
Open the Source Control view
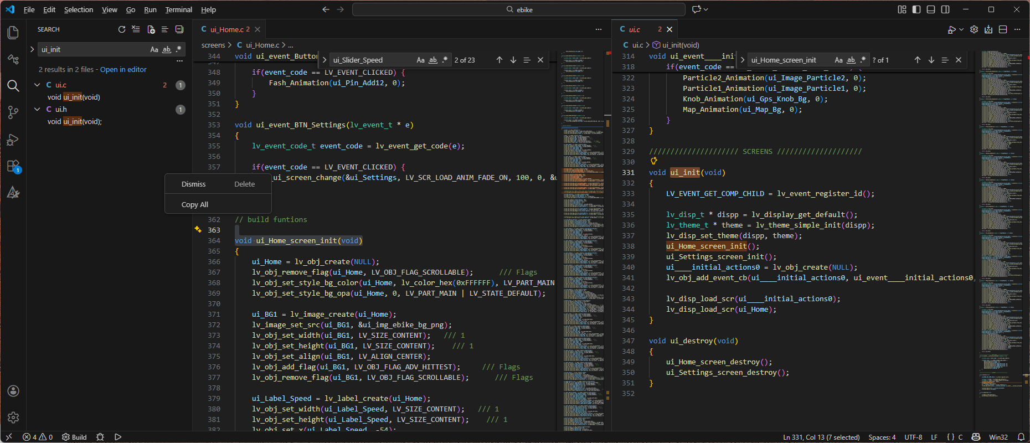[x=13, y=112]
